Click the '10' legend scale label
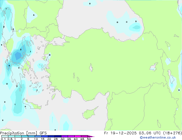 point(36,139)
